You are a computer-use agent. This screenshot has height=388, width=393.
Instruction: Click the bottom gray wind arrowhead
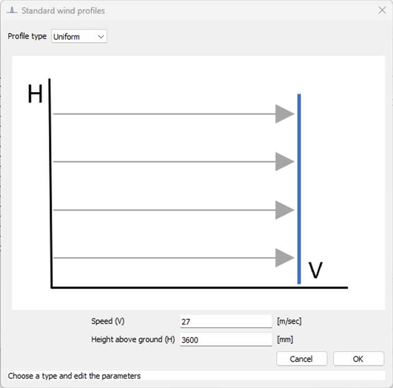point(285,258)
